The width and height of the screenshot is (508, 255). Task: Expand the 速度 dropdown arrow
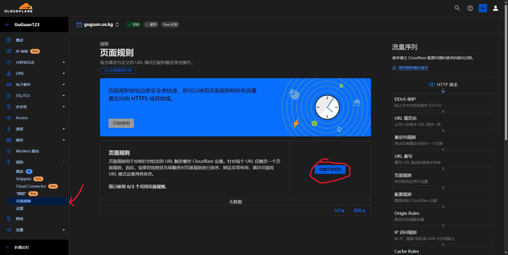point(63,129)
